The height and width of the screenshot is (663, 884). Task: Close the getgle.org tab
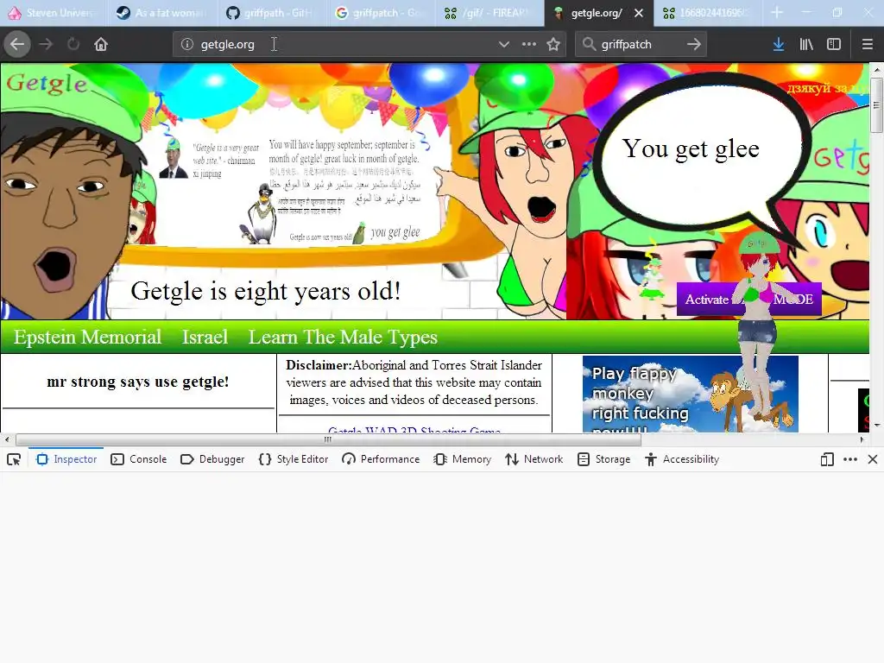(x=639, y=13)
